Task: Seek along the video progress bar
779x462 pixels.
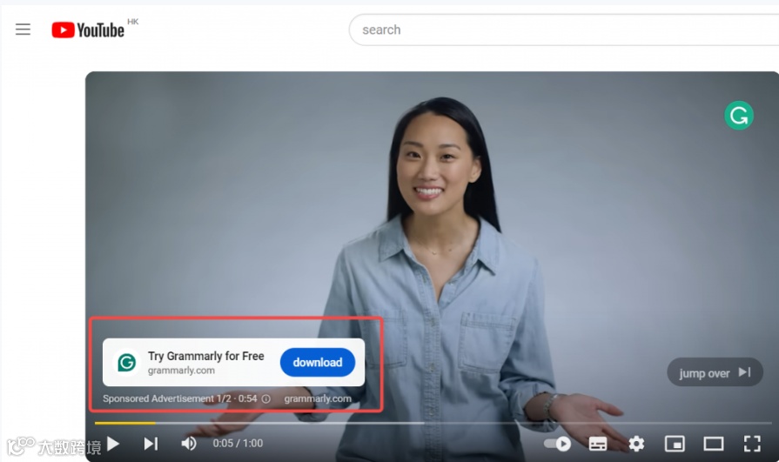Action: pos(433,423)
